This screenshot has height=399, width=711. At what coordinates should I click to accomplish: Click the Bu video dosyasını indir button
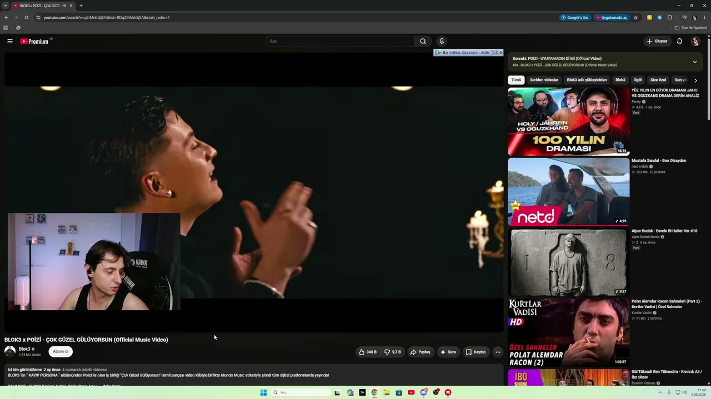pyautogui.click(x=464, y=52)
